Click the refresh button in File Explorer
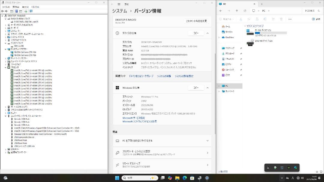The image size is (324, 182). (x=245, y=11)
